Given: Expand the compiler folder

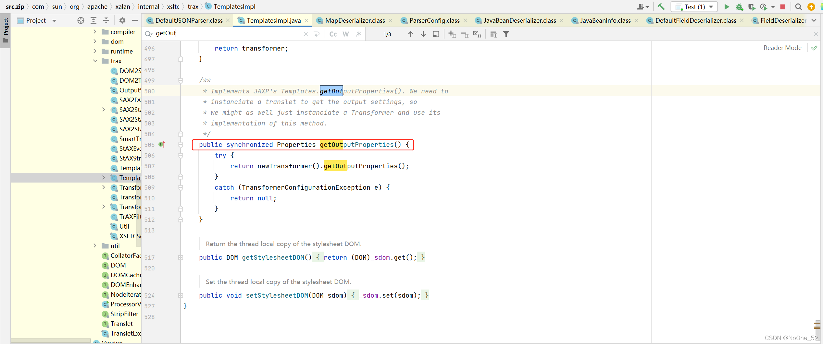Looking at the screenshot, I should 95,31.
